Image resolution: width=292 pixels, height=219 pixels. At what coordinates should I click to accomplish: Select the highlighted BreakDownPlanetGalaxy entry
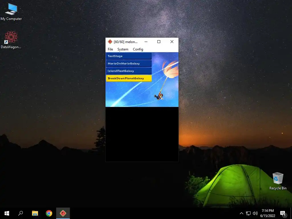(x=129, y=78)
